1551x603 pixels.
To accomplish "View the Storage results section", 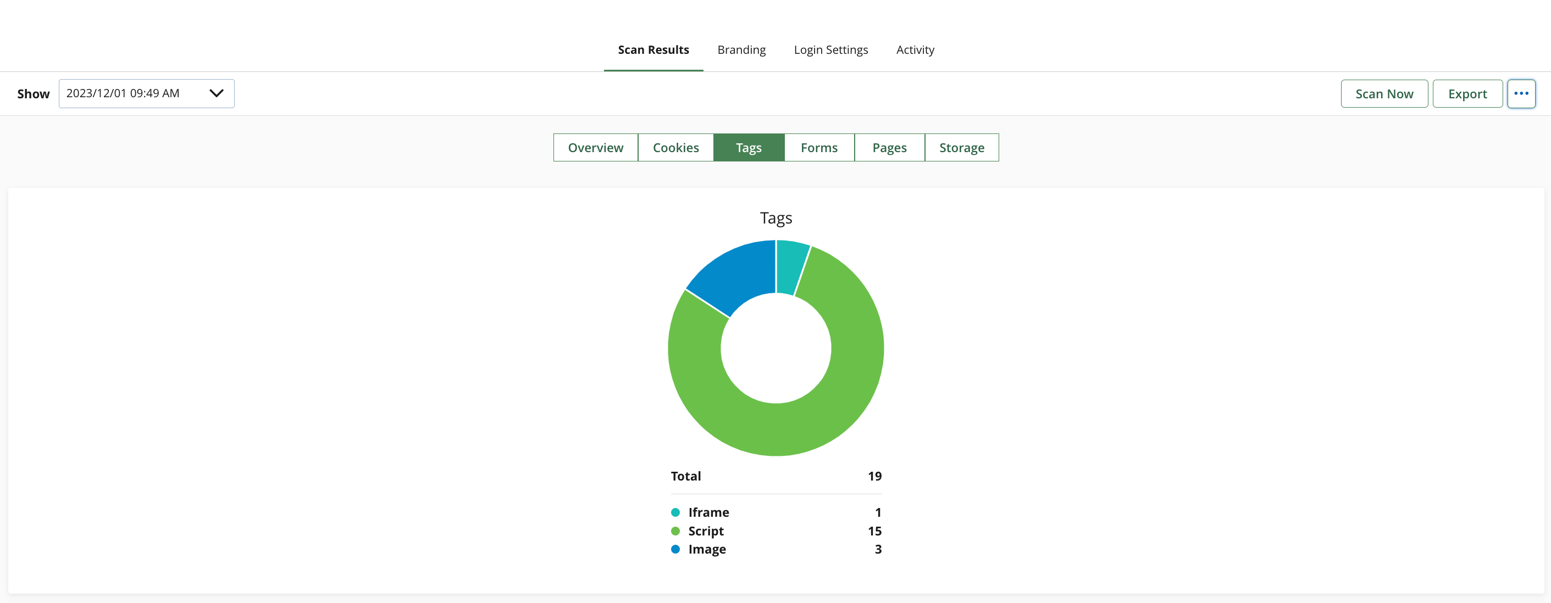I will tap(961, 147).
